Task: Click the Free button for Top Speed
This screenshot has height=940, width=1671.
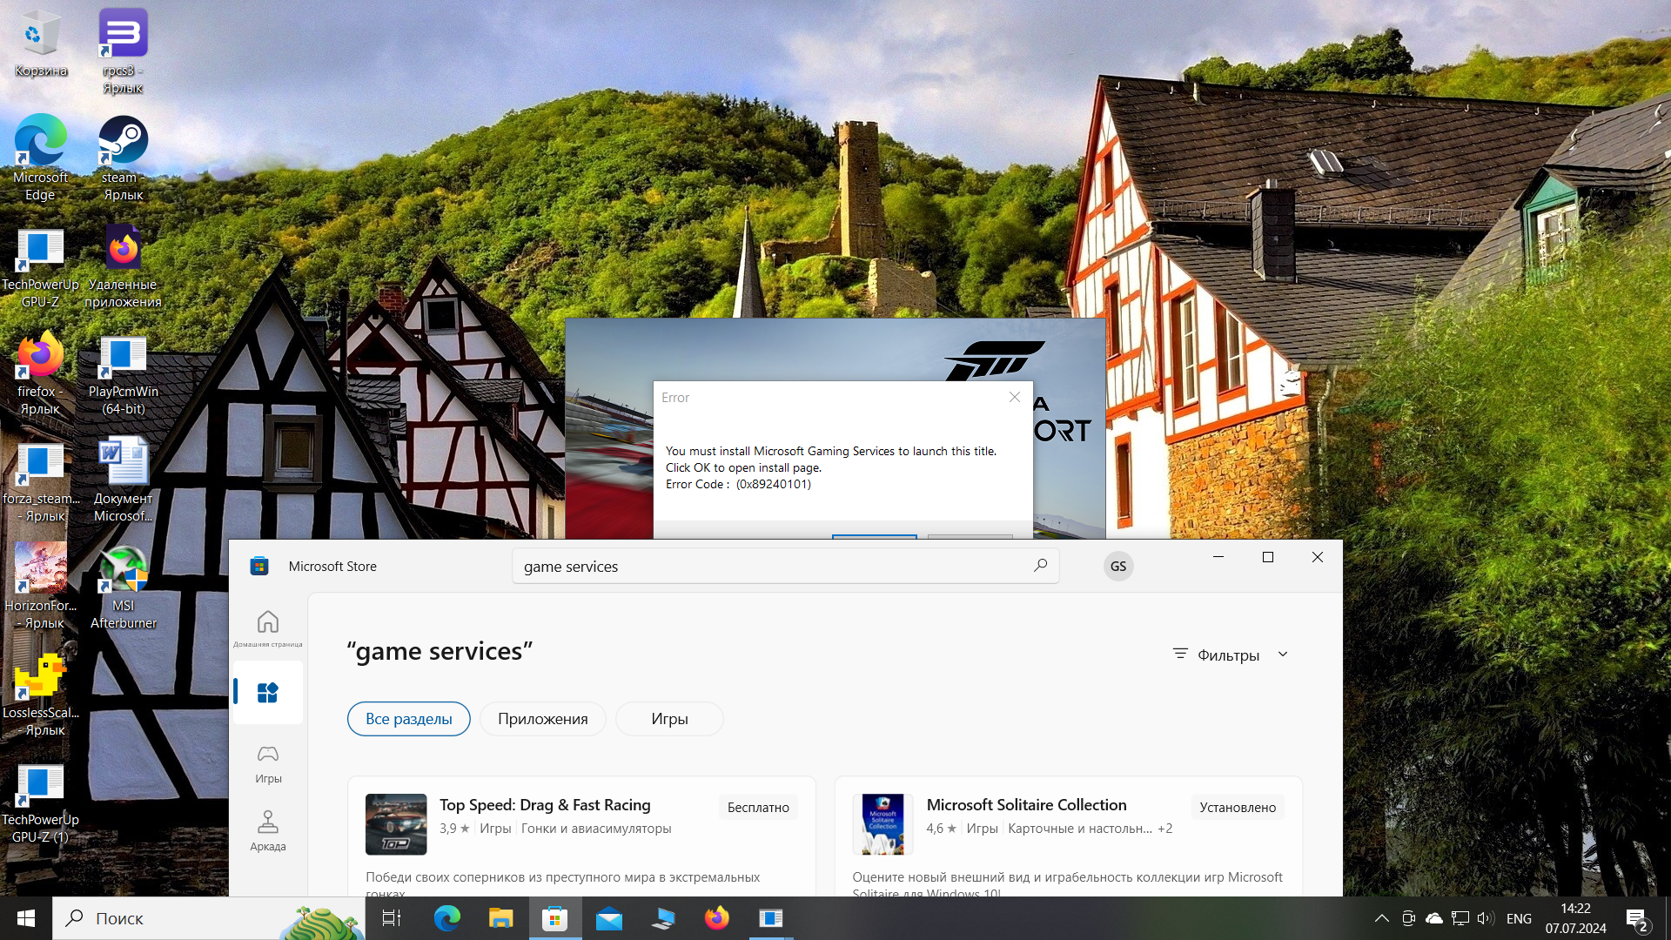Action: pyautogui.click(x=758, y=808)
